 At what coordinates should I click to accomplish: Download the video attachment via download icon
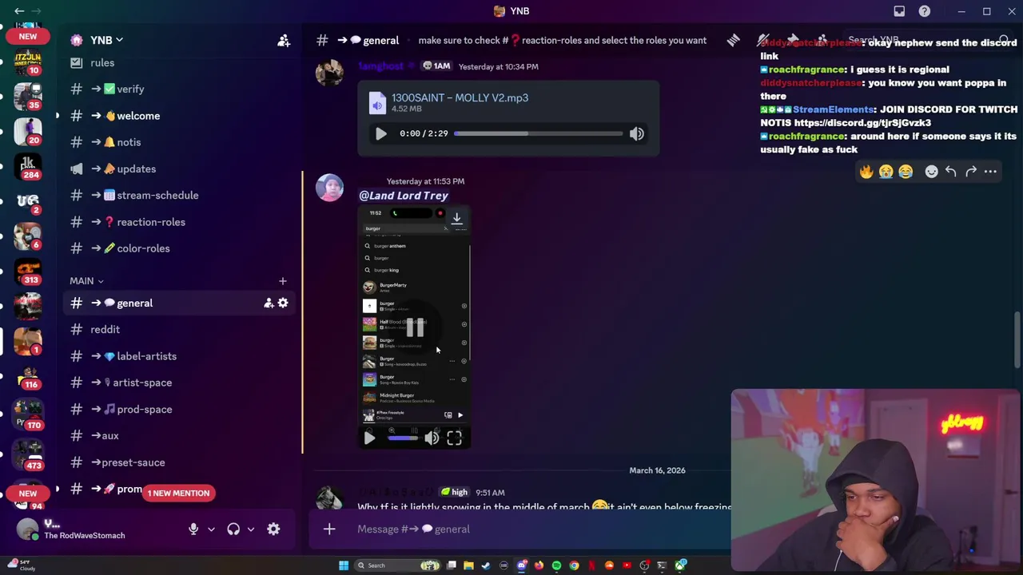click(x=456, y=218)
